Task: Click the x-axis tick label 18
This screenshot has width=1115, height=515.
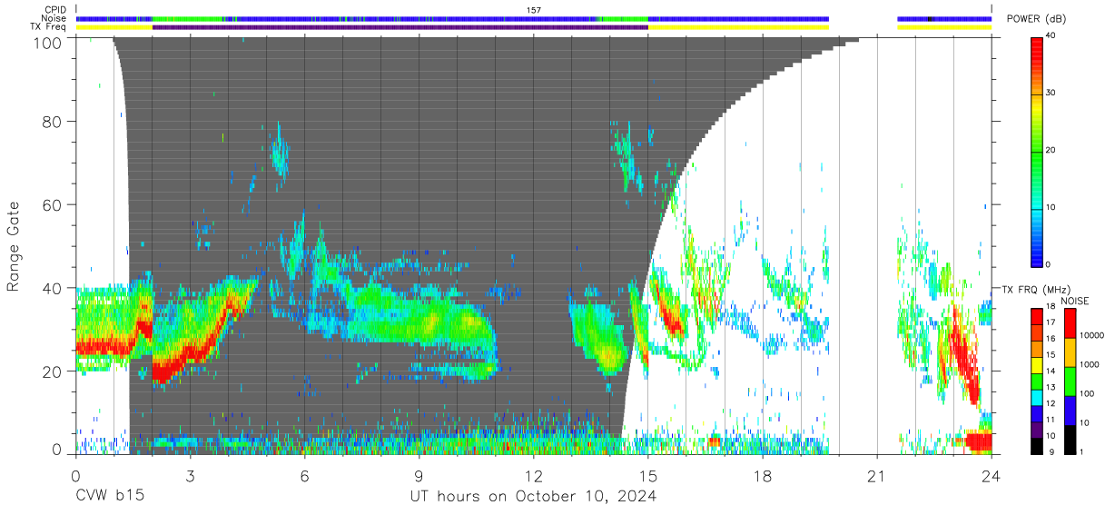Action: 763,475
